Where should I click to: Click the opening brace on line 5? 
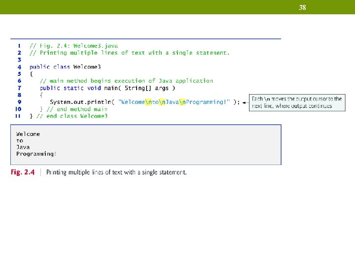pos(31,74)
